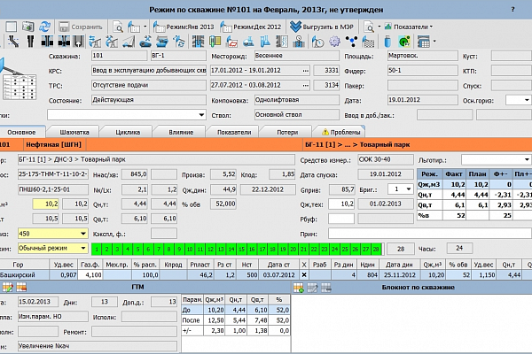532x354 pixels.
Task: Click the connected nodes network icon
Action: point(351,42)
